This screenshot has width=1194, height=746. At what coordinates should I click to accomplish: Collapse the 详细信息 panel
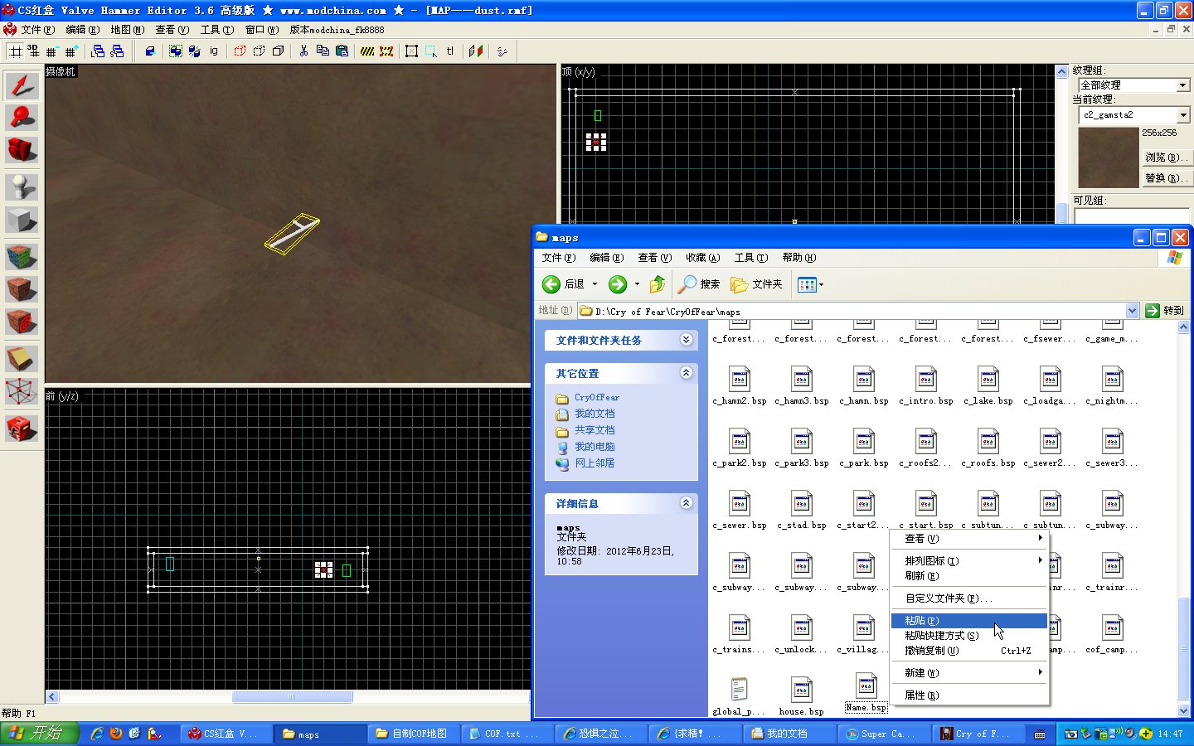point(686,503)
